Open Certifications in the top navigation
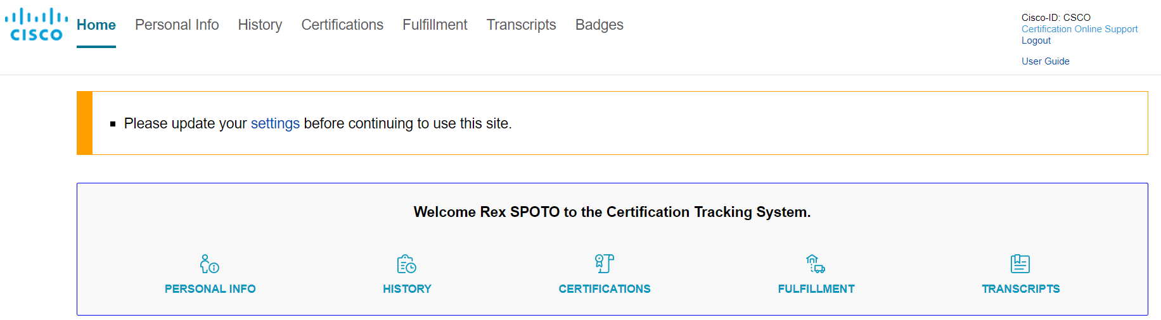This screenshot has height=320, width=1161. coord(342,25)
